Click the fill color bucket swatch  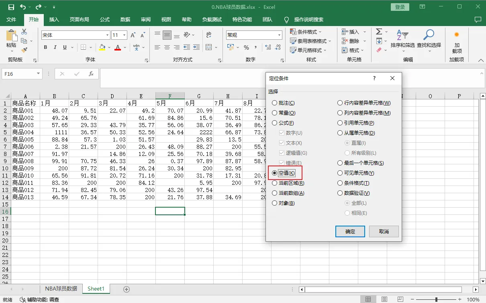tap(102, 47)
